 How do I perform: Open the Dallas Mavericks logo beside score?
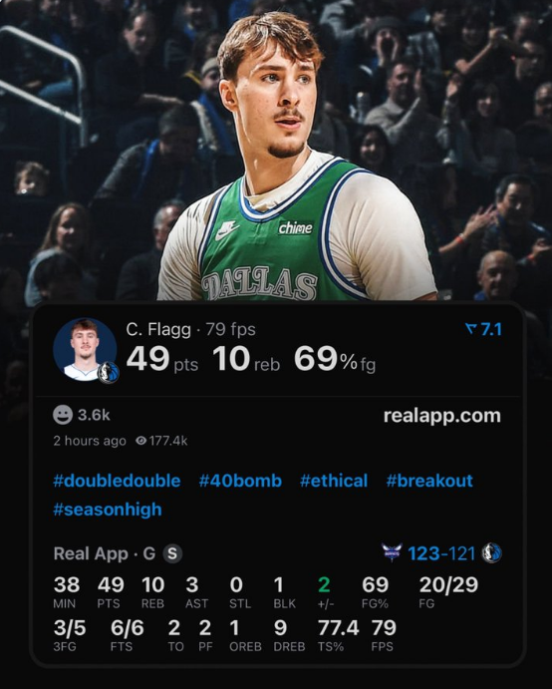(492, 553)
